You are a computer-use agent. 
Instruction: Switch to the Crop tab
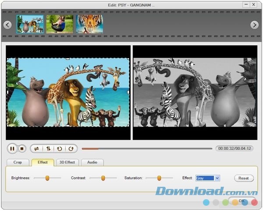pos(18,162)
